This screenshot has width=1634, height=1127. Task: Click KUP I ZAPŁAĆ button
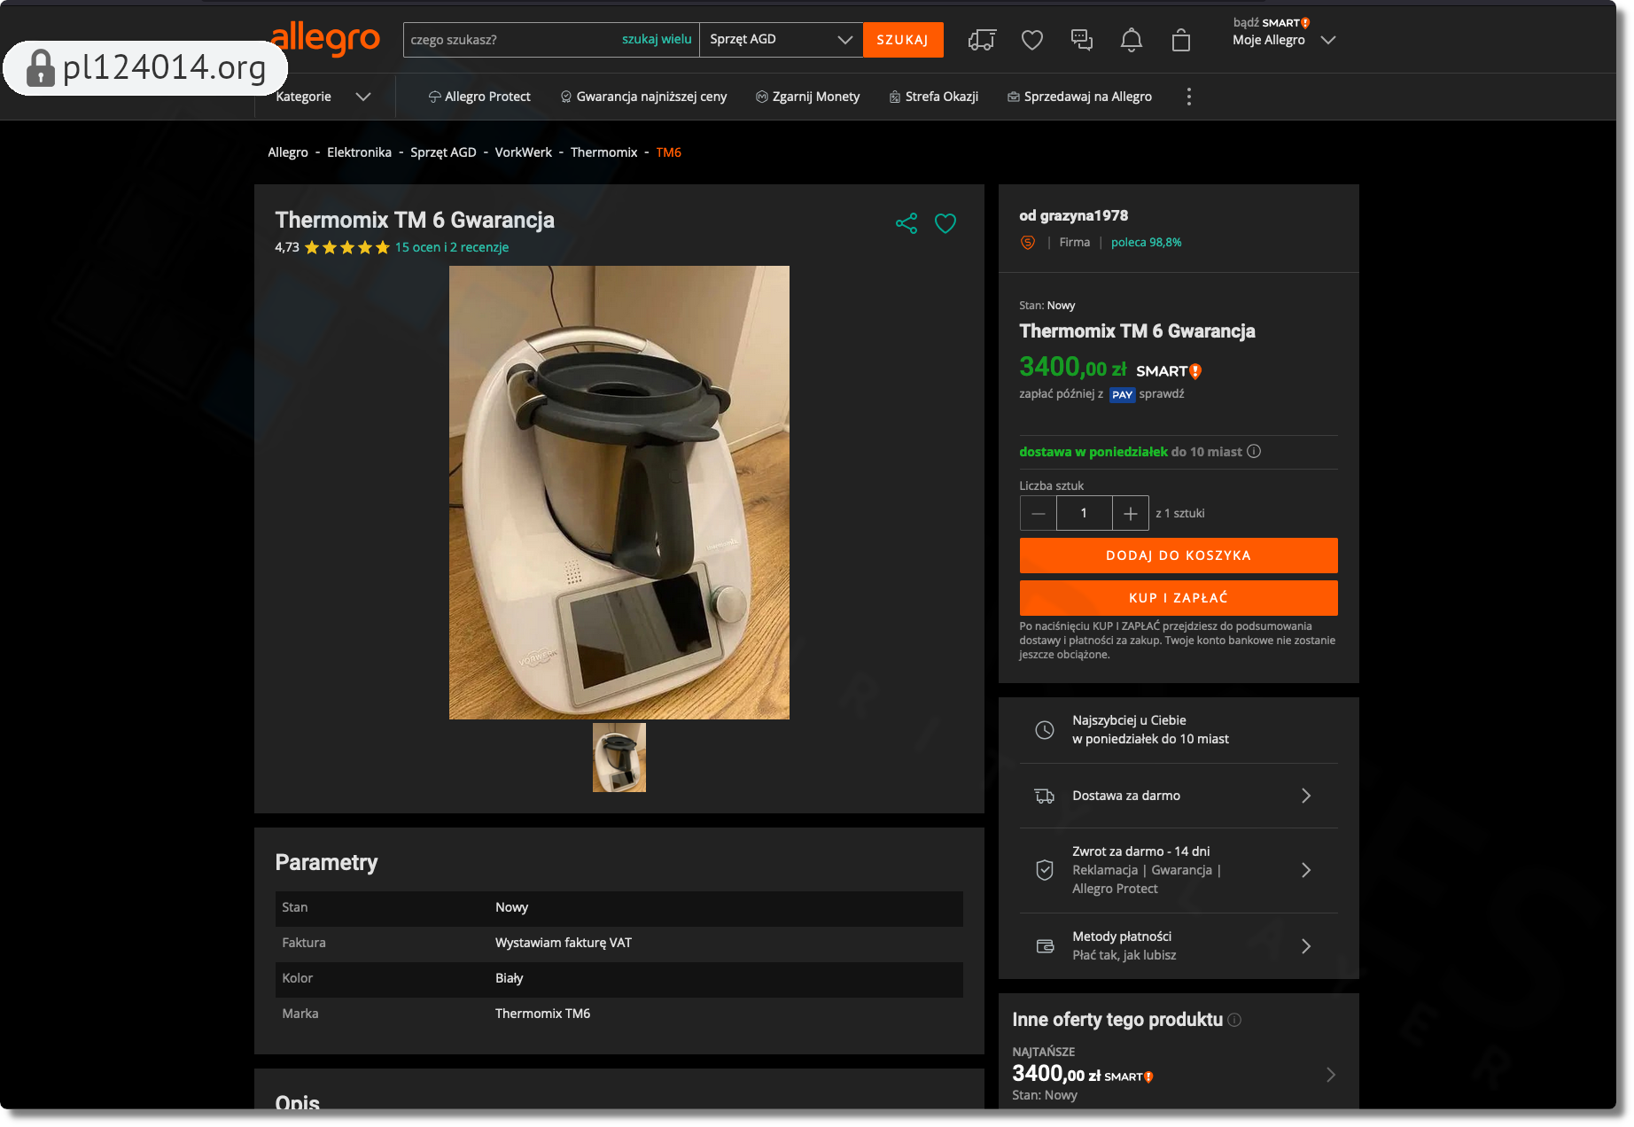point(1178,598)
